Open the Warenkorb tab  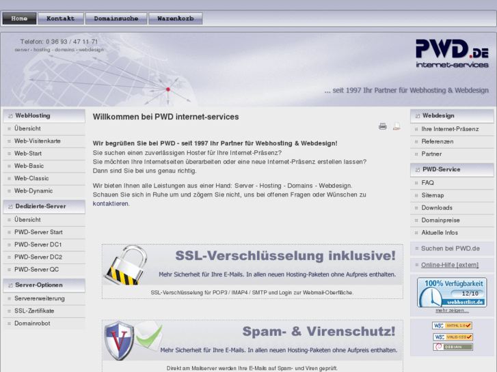click(176, 18)
